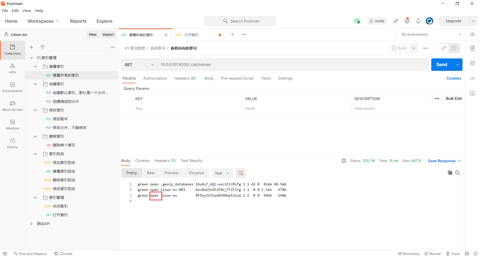The image size is (480, 257).
Task: Open network information globe icon
Action: coord(344,161)
